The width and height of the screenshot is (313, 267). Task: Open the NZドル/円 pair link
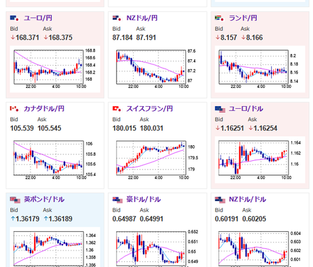[x=142, y=18]
